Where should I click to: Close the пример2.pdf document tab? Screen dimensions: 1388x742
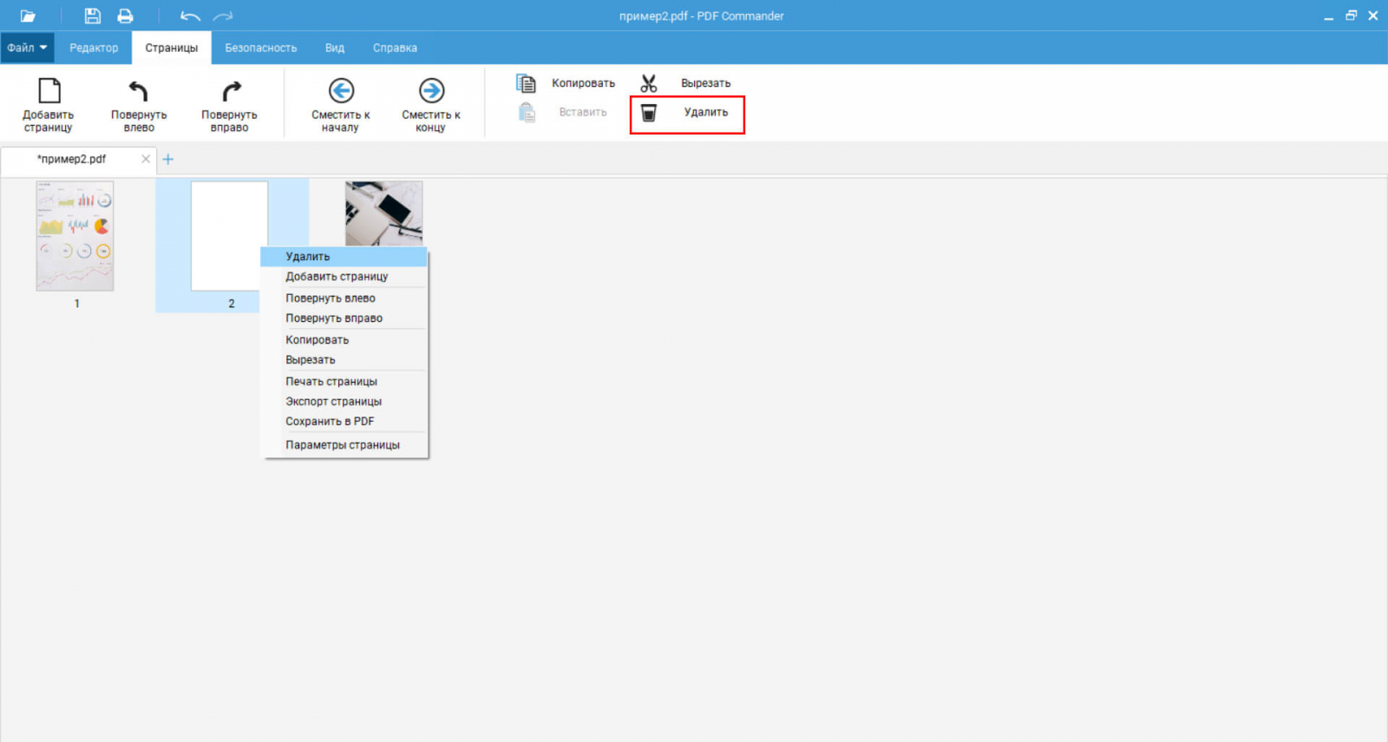pos(146,159)
